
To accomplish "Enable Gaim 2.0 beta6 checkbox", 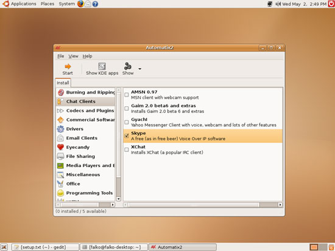I will [127, 108].
